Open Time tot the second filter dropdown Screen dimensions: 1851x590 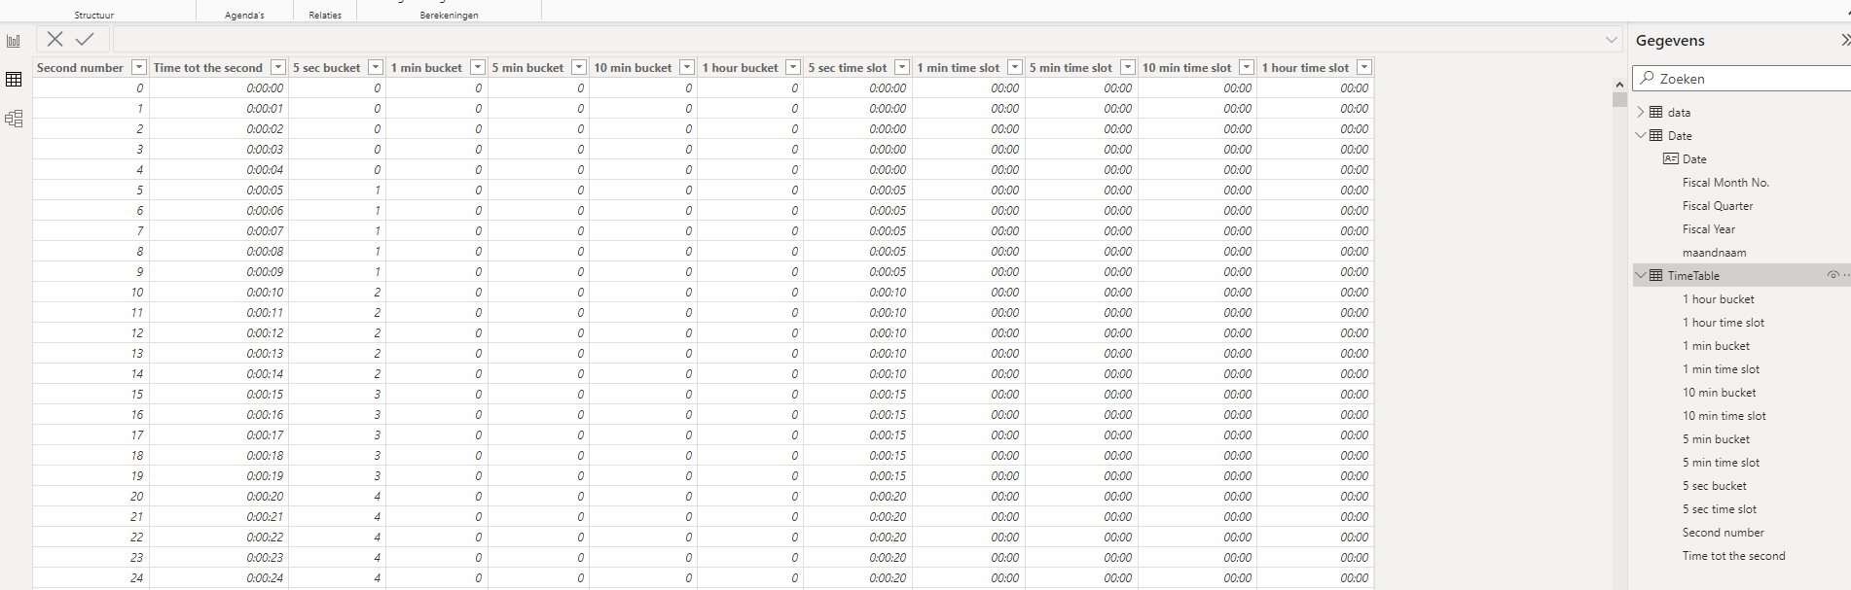(x=278, y=67)
